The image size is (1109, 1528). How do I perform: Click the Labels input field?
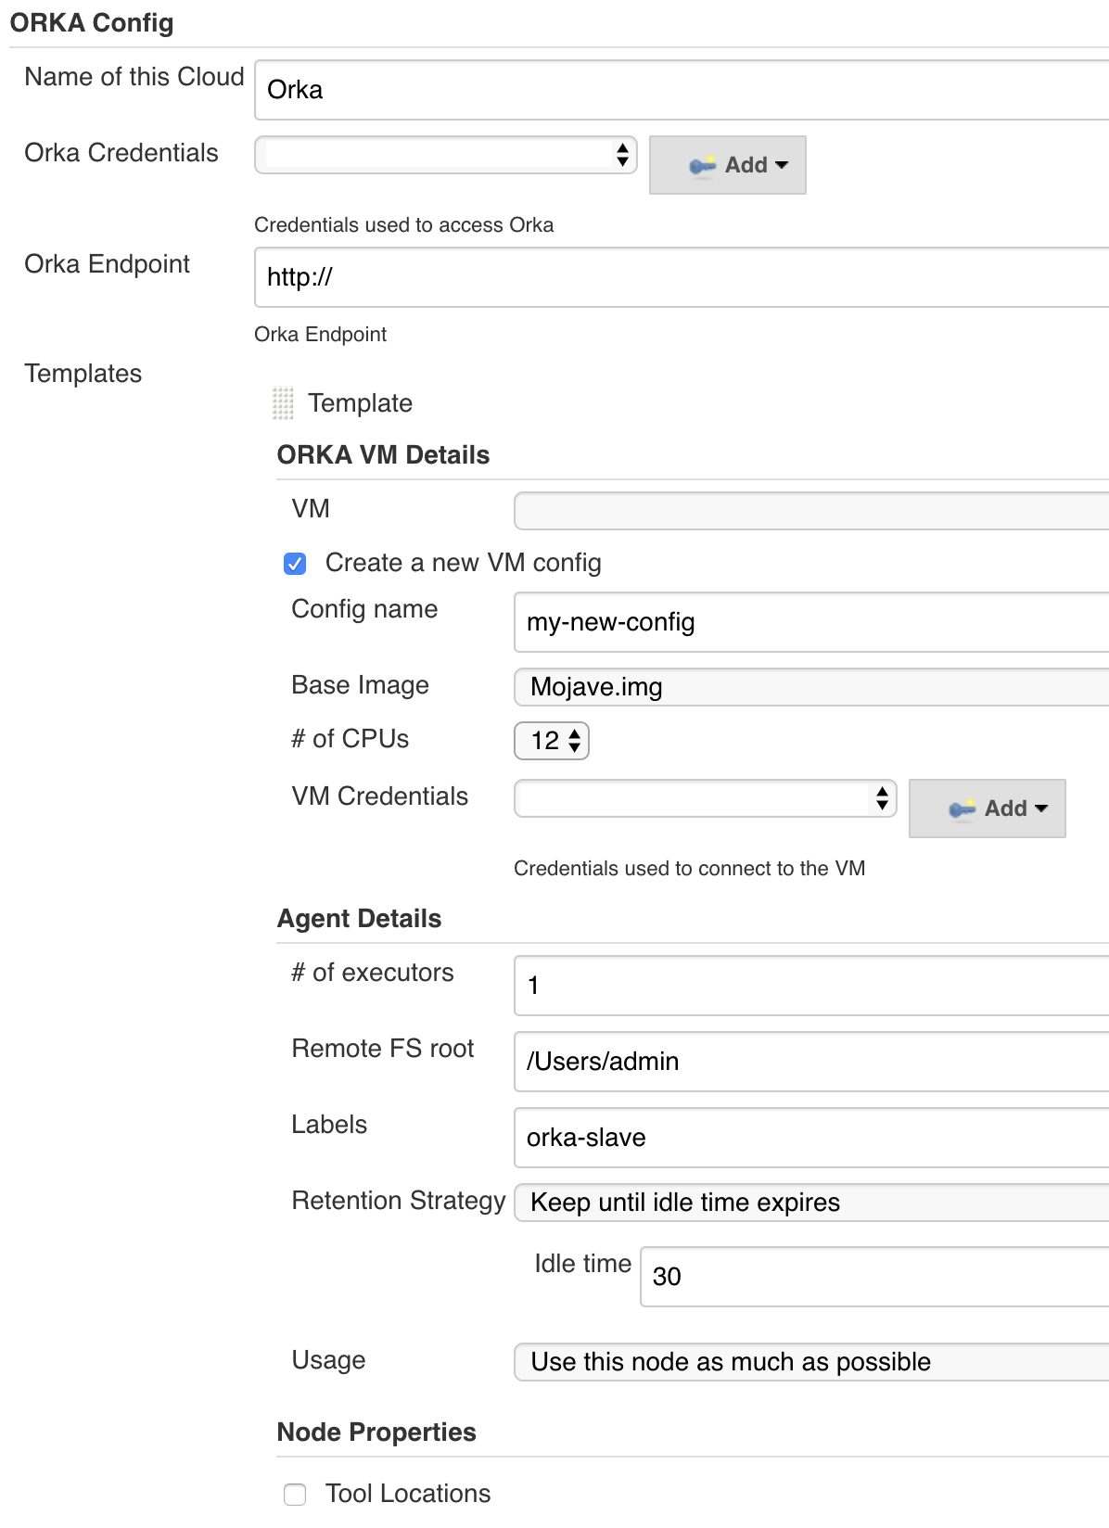point(811,1138)
